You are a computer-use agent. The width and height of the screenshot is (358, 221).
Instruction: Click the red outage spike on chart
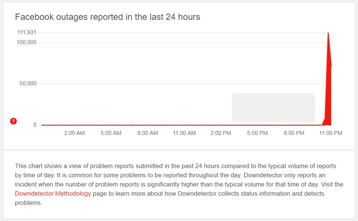click(328, 92)
